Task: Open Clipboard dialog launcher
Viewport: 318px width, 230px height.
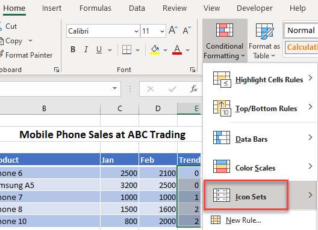Action: (x=57, y=70)
